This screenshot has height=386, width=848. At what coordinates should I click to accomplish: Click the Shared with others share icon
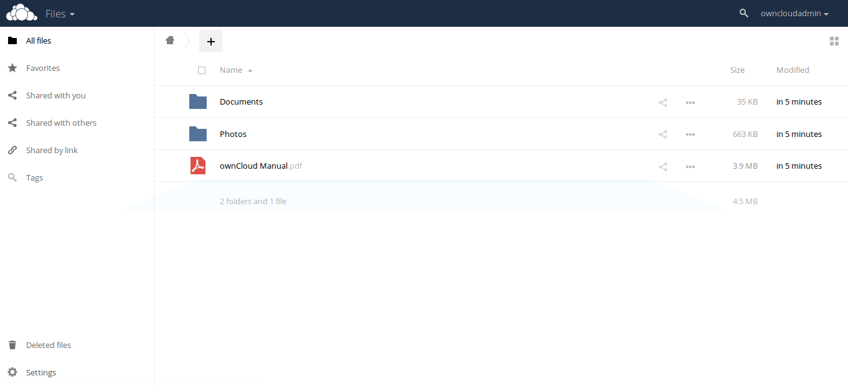click(x=12, y=123)
